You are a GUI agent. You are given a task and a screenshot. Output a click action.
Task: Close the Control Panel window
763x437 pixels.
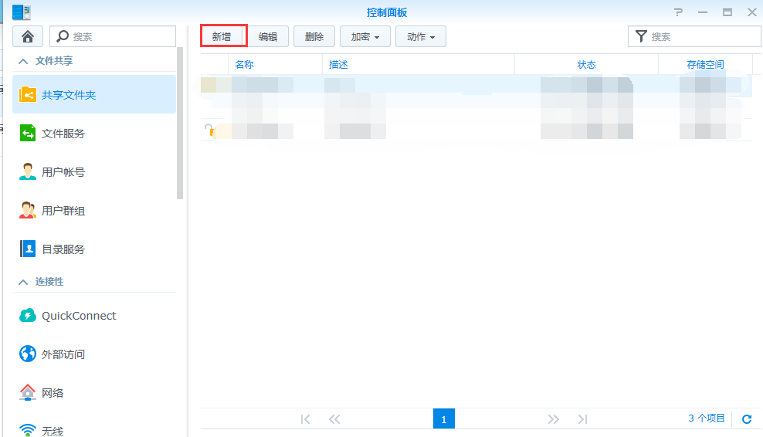752,12
